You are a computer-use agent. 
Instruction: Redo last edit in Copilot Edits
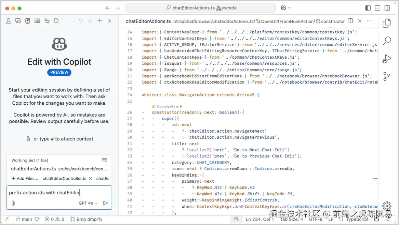[x=90, y=21]
